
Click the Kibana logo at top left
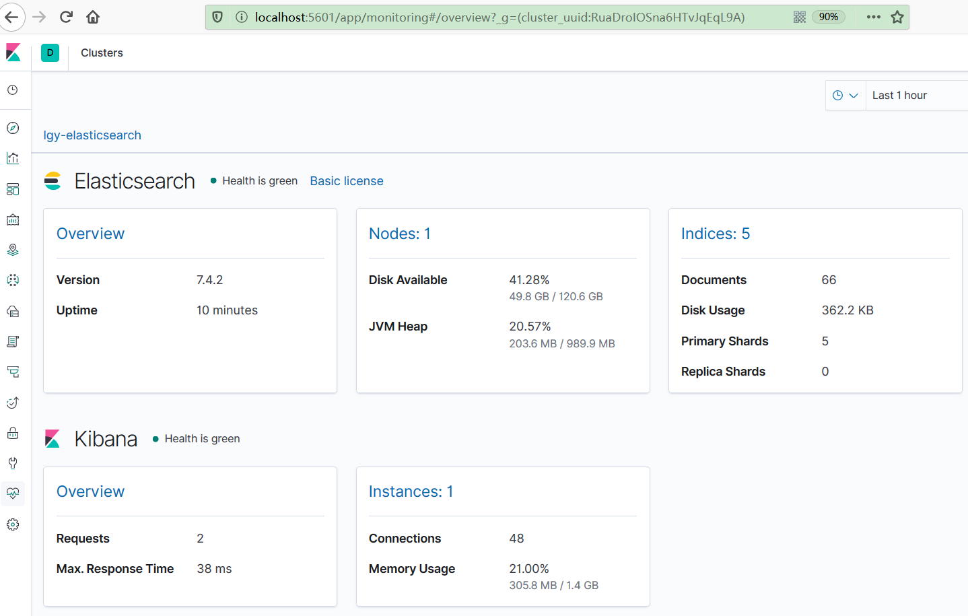[x=13, y=53]
